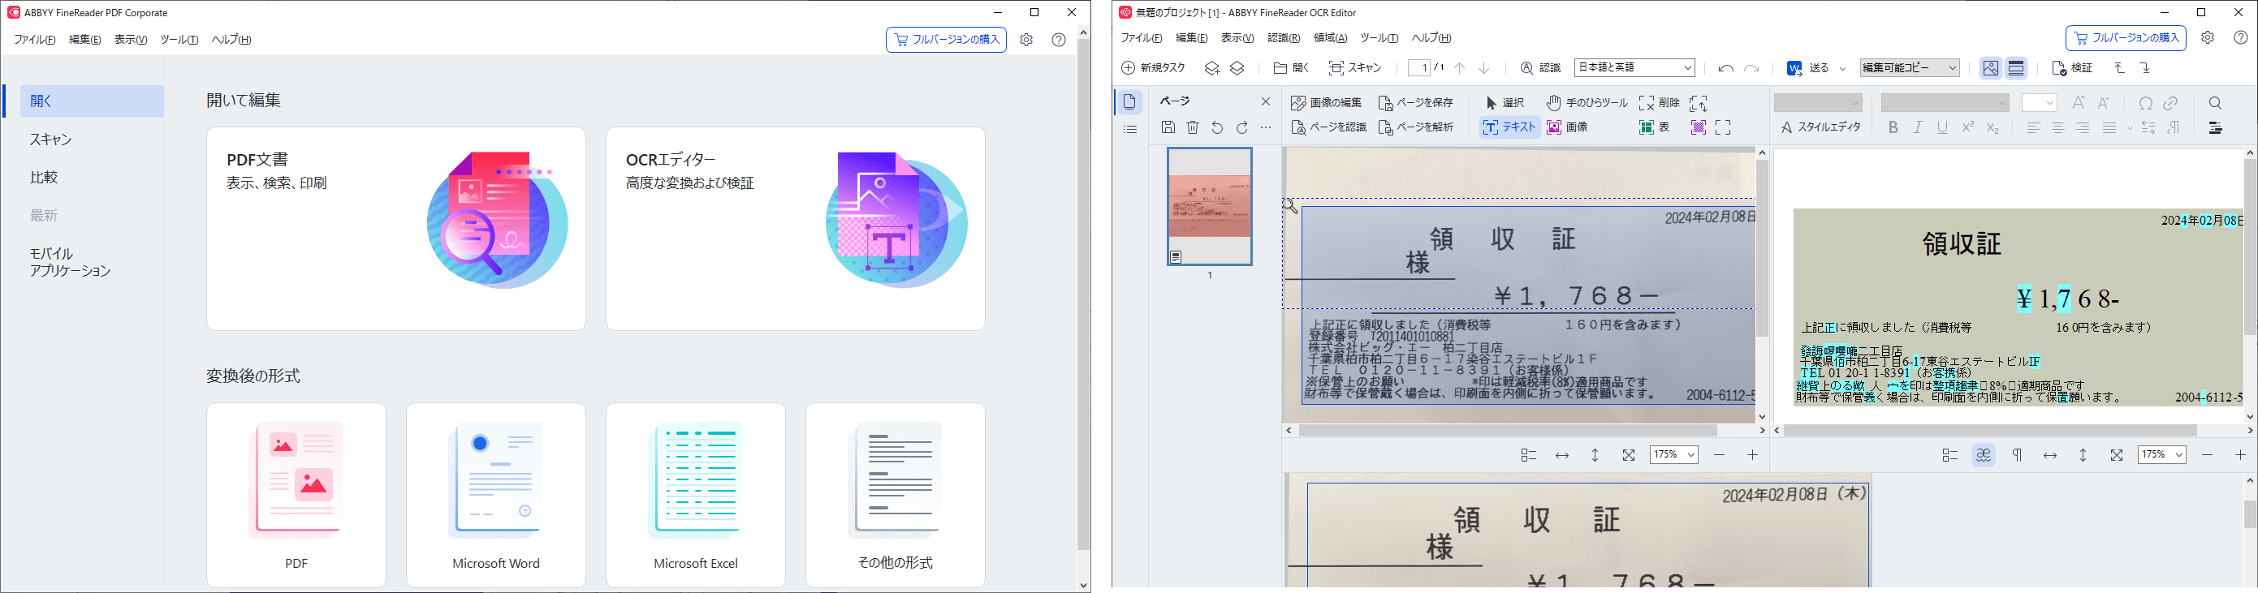Image resolution: width=2258 pixels, height=593 pixels.
Task: Click undo arrow in OCR Editor main toolbar
Action: (1725, 68)
